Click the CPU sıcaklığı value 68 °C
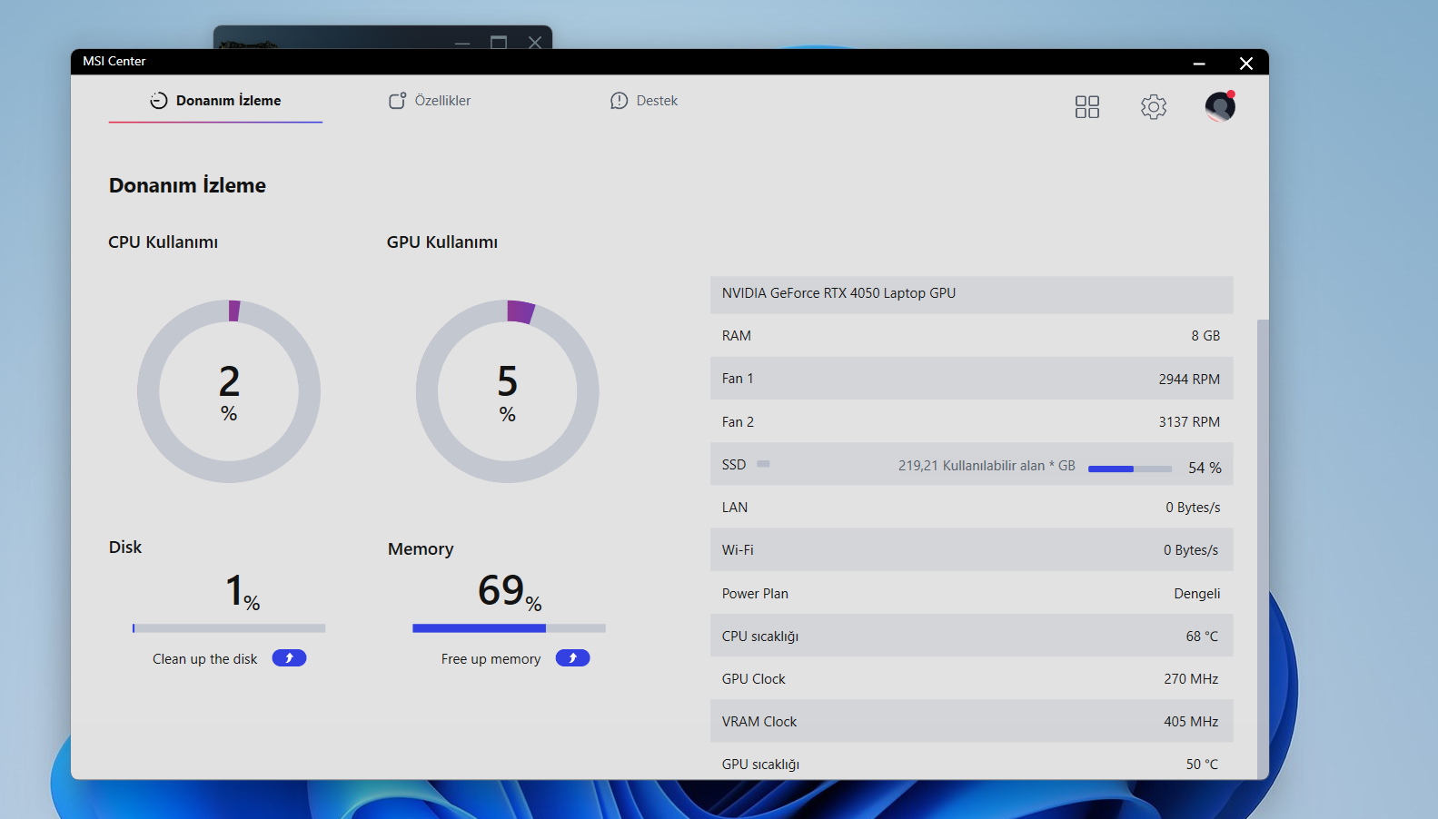 coord(1202,636)
